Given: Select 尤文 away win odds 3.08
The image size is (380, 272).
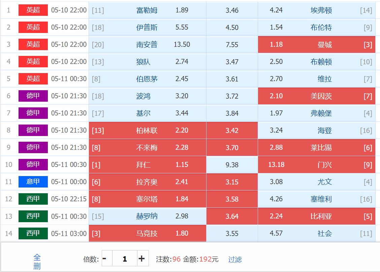Looking at the screenshot, I should click(317, 182).
